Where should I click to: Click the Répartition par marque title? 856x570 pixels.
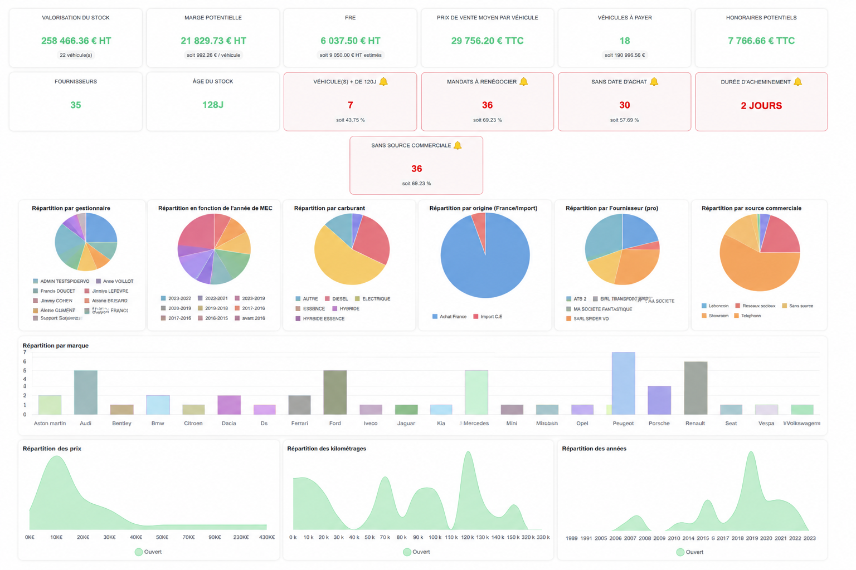tap(56, 346)
